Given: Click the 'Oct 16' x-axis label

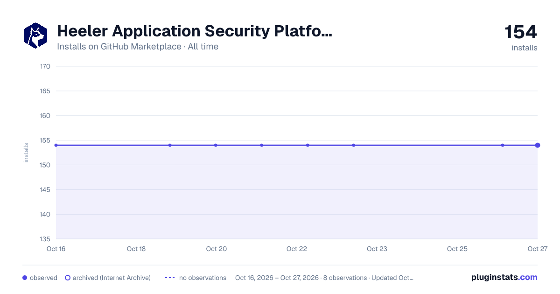Looking at the screenshot, I should (x=56, y=249).
